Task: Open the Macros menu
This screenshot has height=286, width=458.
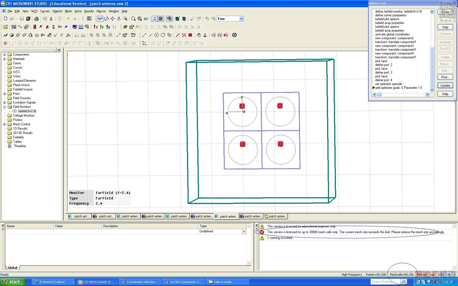Action: [101, 11]
